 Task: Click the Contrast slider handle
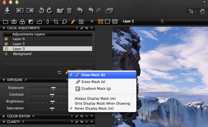coord(52,95)
